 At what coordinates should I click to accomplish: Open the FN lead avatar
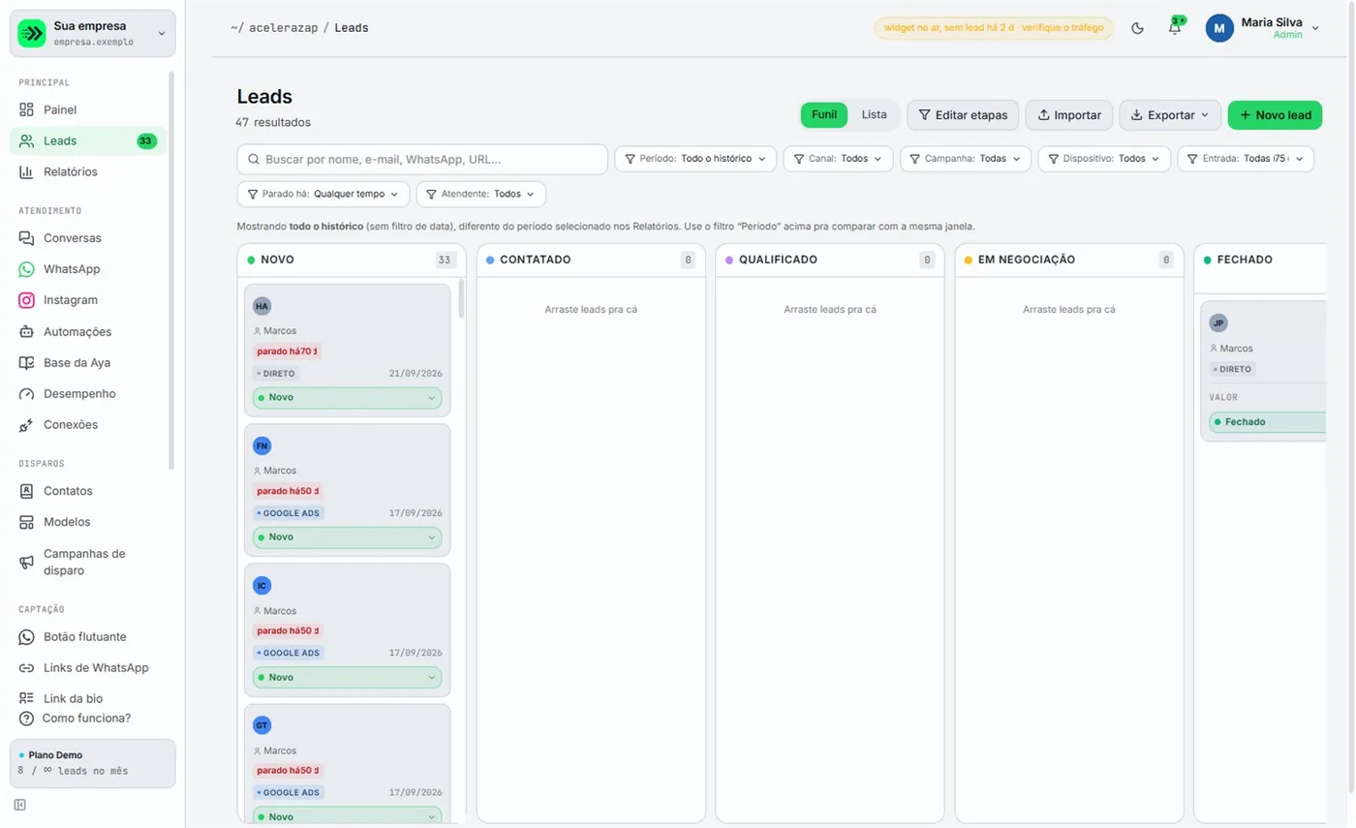[x=262, y=445]
